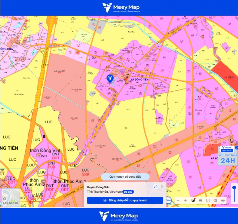The image size is (238, 224).
Task: Click the Meey Map logo in footer
Action: click(118, 216)
